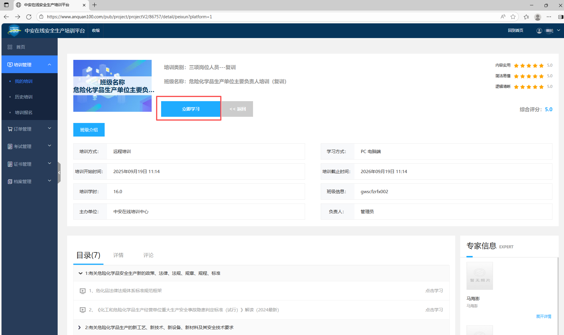Open browser read aloud icon

tap(503, 17)
